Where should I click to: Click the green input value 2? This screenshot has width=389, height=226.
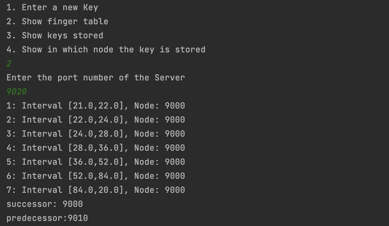pos(9,64)
